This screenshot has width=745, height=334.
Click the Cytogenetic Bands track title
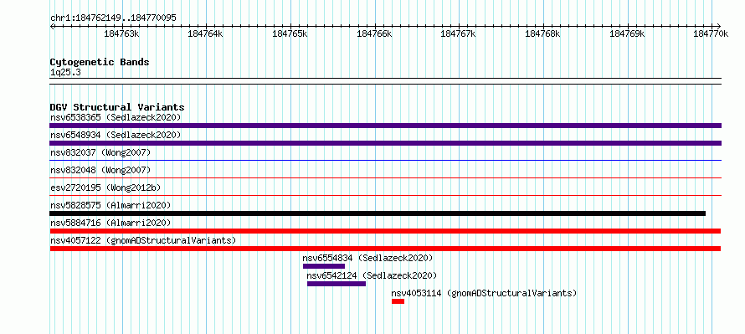[100, 62]
